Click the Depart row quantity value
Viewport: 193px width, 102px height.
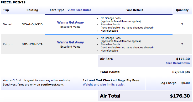pyautogui.click(x=182, y=24)
